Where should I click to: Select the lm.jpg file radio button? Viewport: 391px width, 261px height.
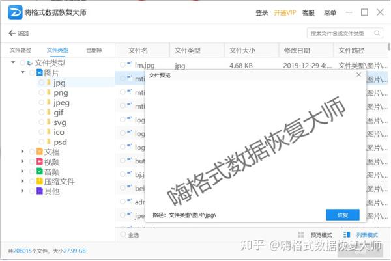click(x=123, y=64)
